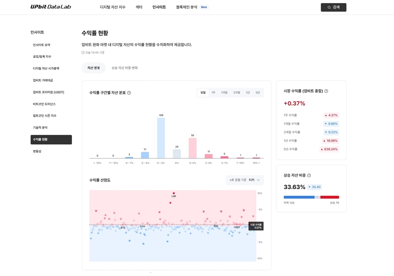This screenshot has height=276, width=394.
Task: Click the Beta badge next to 블록체인 분석
Action: pyautogui.click(x=204, y=7)
